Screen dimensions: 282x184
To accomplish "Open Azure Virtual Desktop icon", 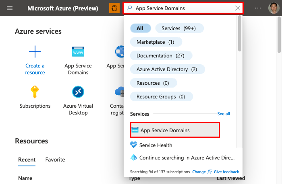I will point(78,92).
